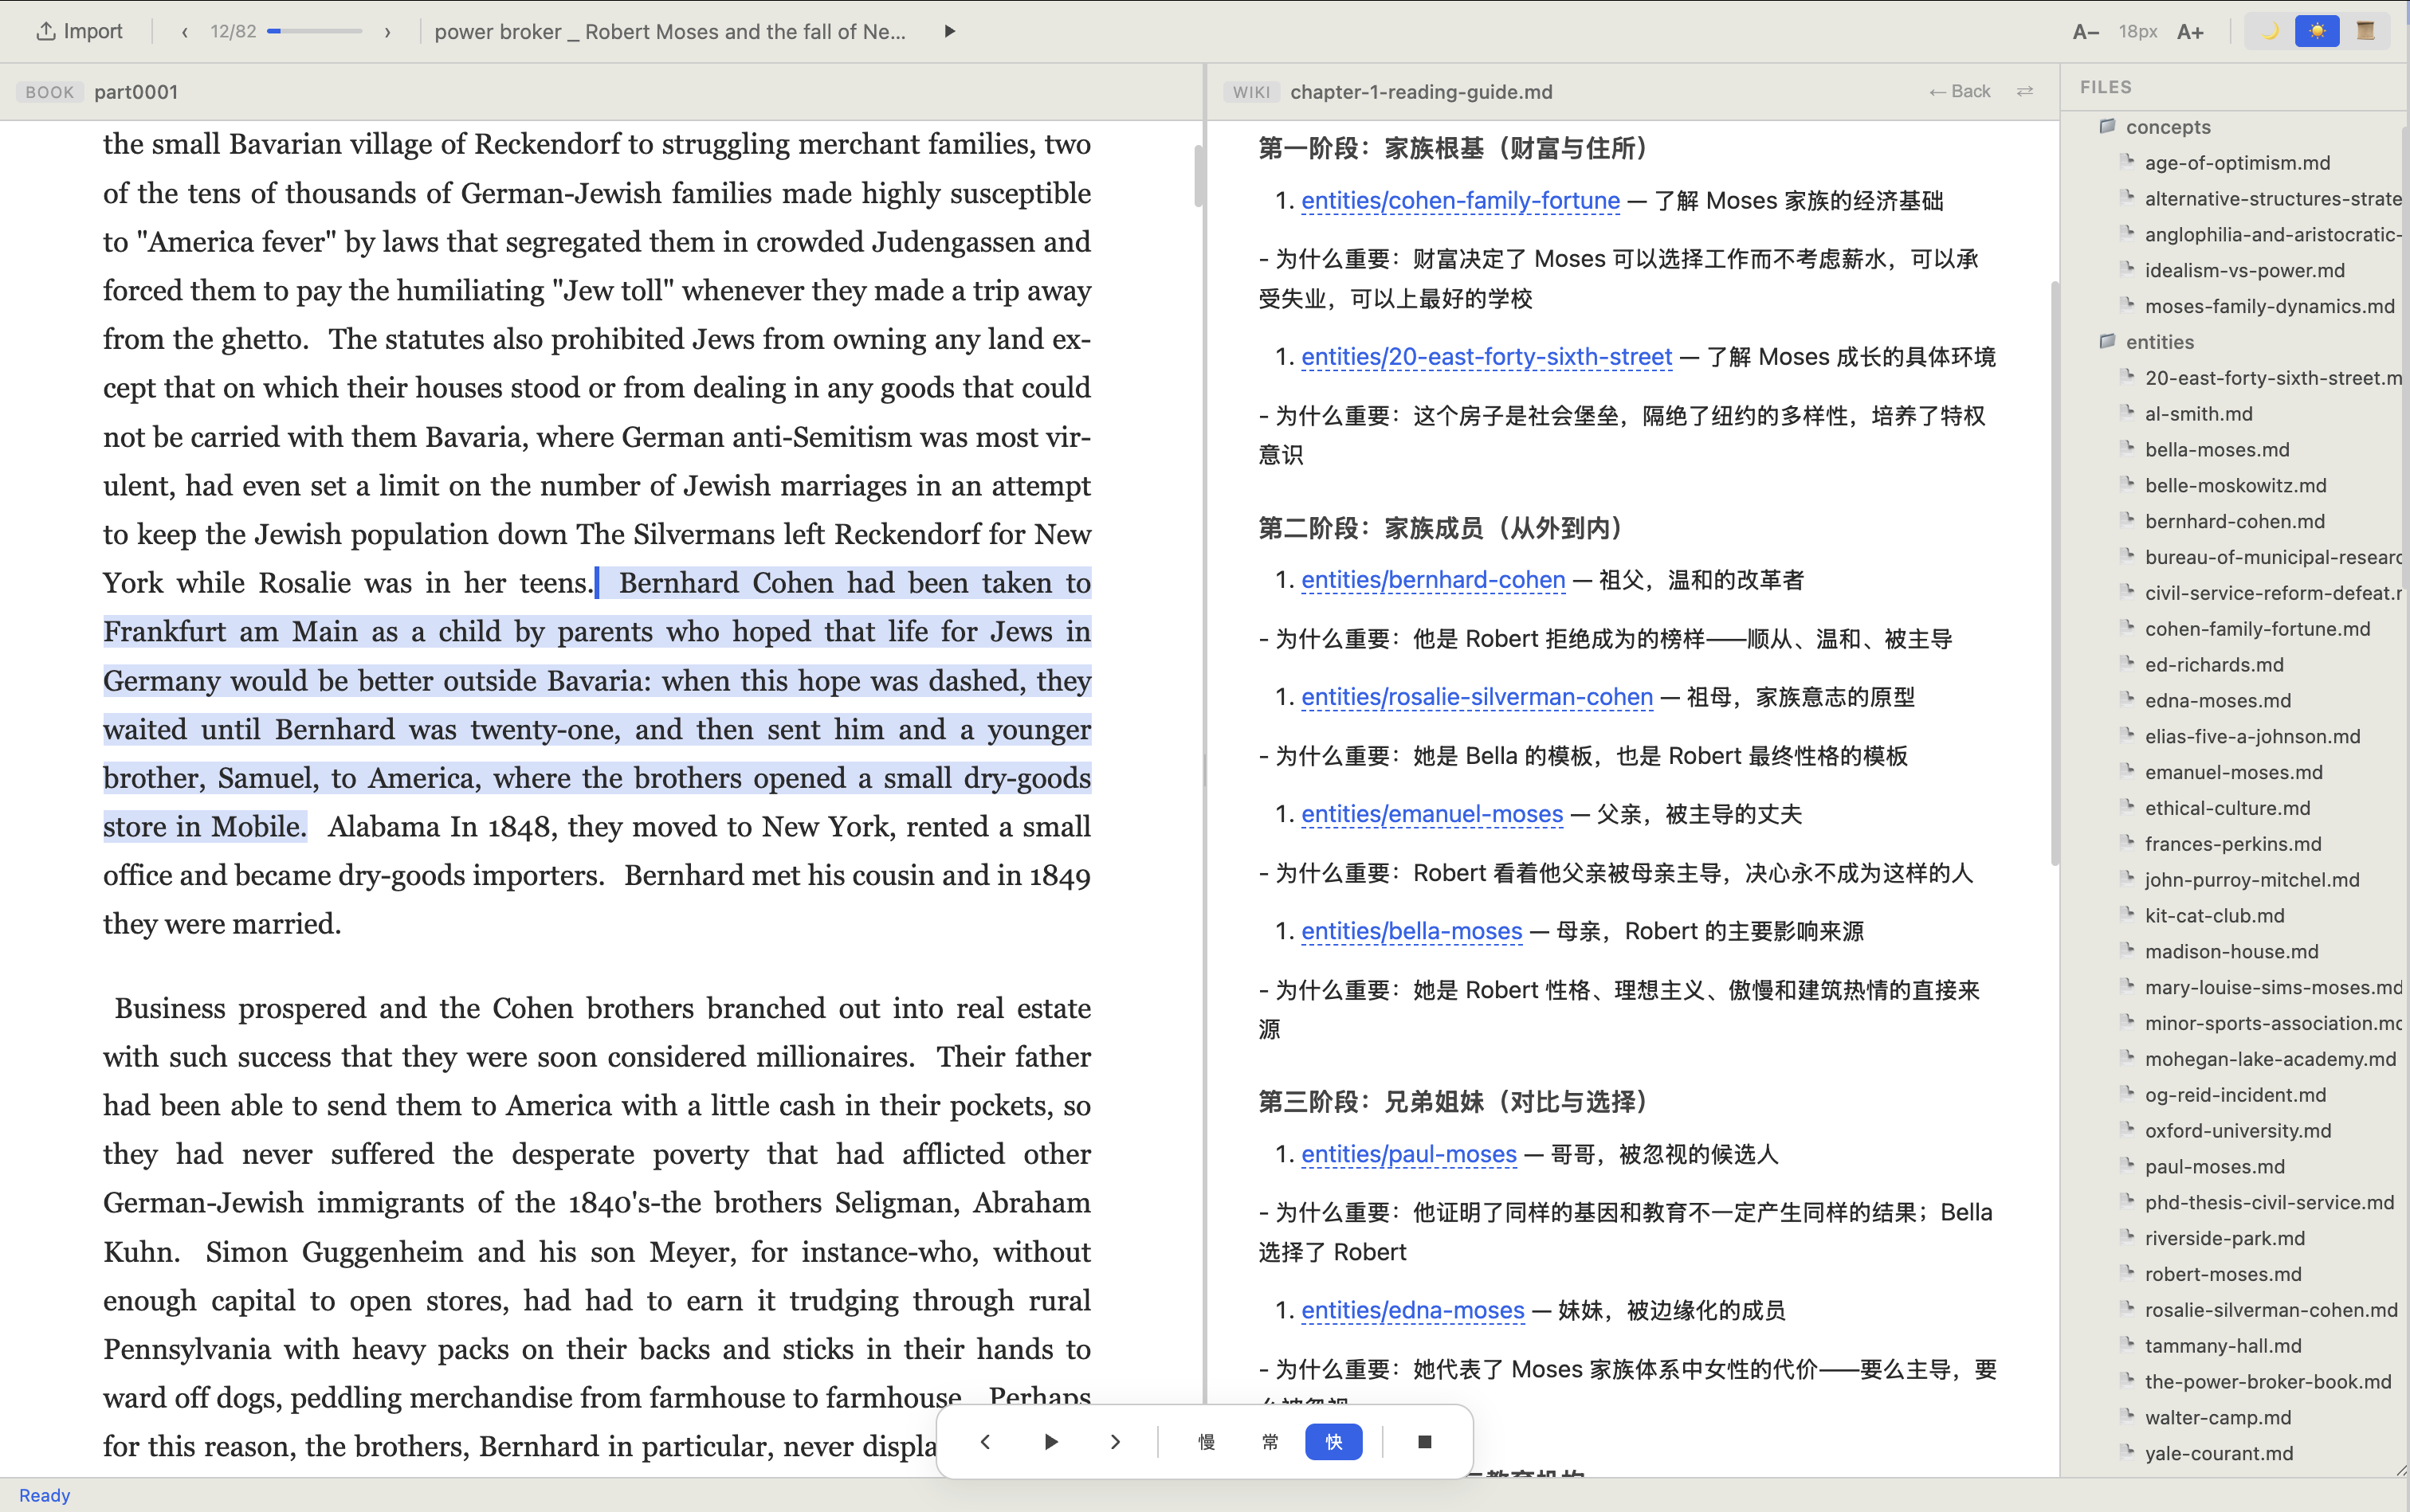Start read-aloud with top play icon

(949, 31)
